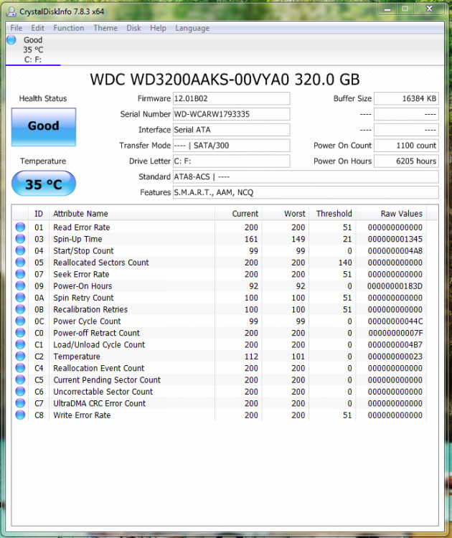Screen dimensions: 452x538
Task: Click the Interface field Serial ATA
Action: (231, 130)
